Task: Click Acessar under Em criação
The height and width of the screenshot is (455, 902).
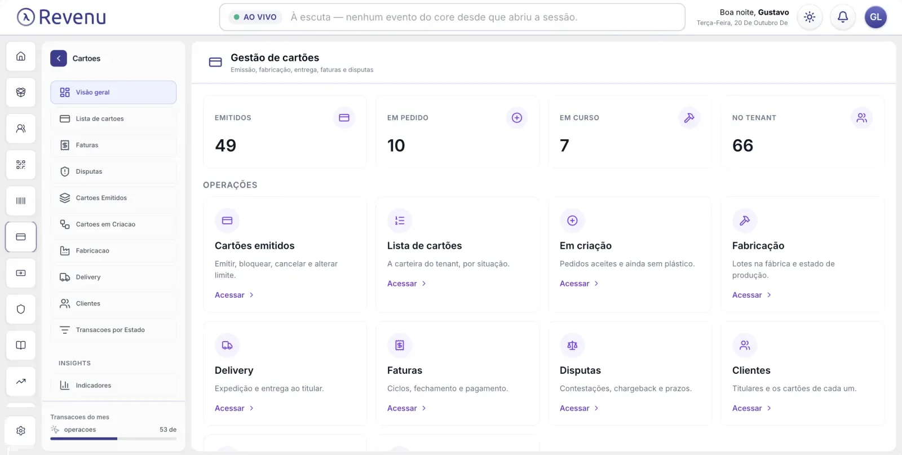Action: point(580,284)
